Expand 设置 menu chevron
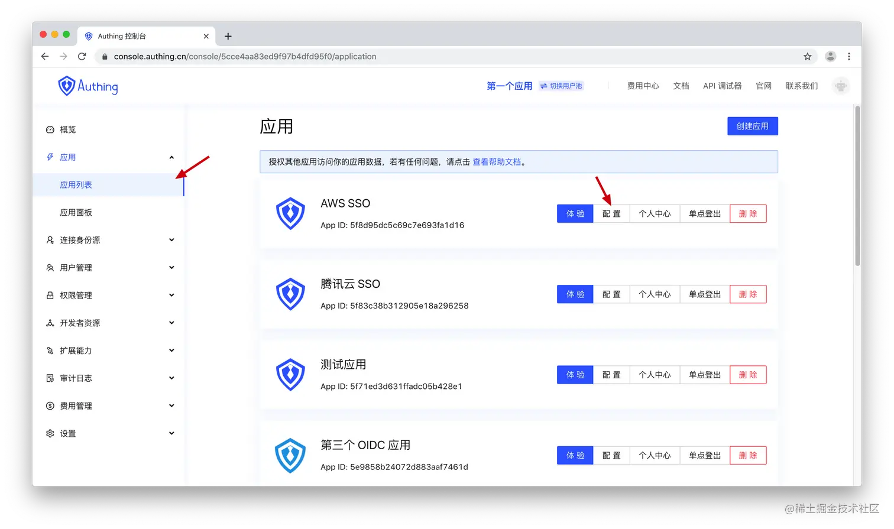Viewport: 894px width, 529px height. 171,433
